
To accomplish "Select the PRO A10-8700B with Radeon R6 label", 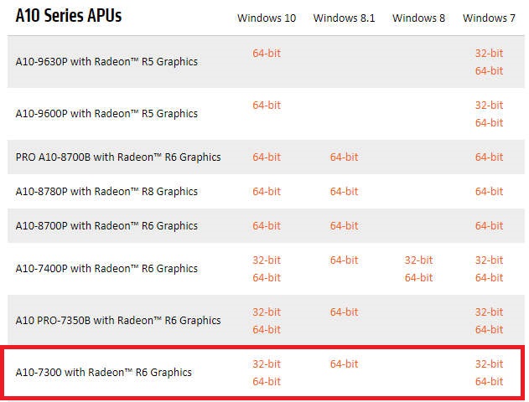I will click(118, 157).
